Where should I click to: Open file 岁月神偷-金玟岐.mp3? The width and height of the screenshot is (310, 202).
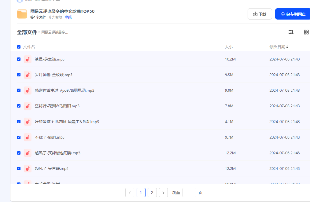pyautogui.click(x=54, y=75)
